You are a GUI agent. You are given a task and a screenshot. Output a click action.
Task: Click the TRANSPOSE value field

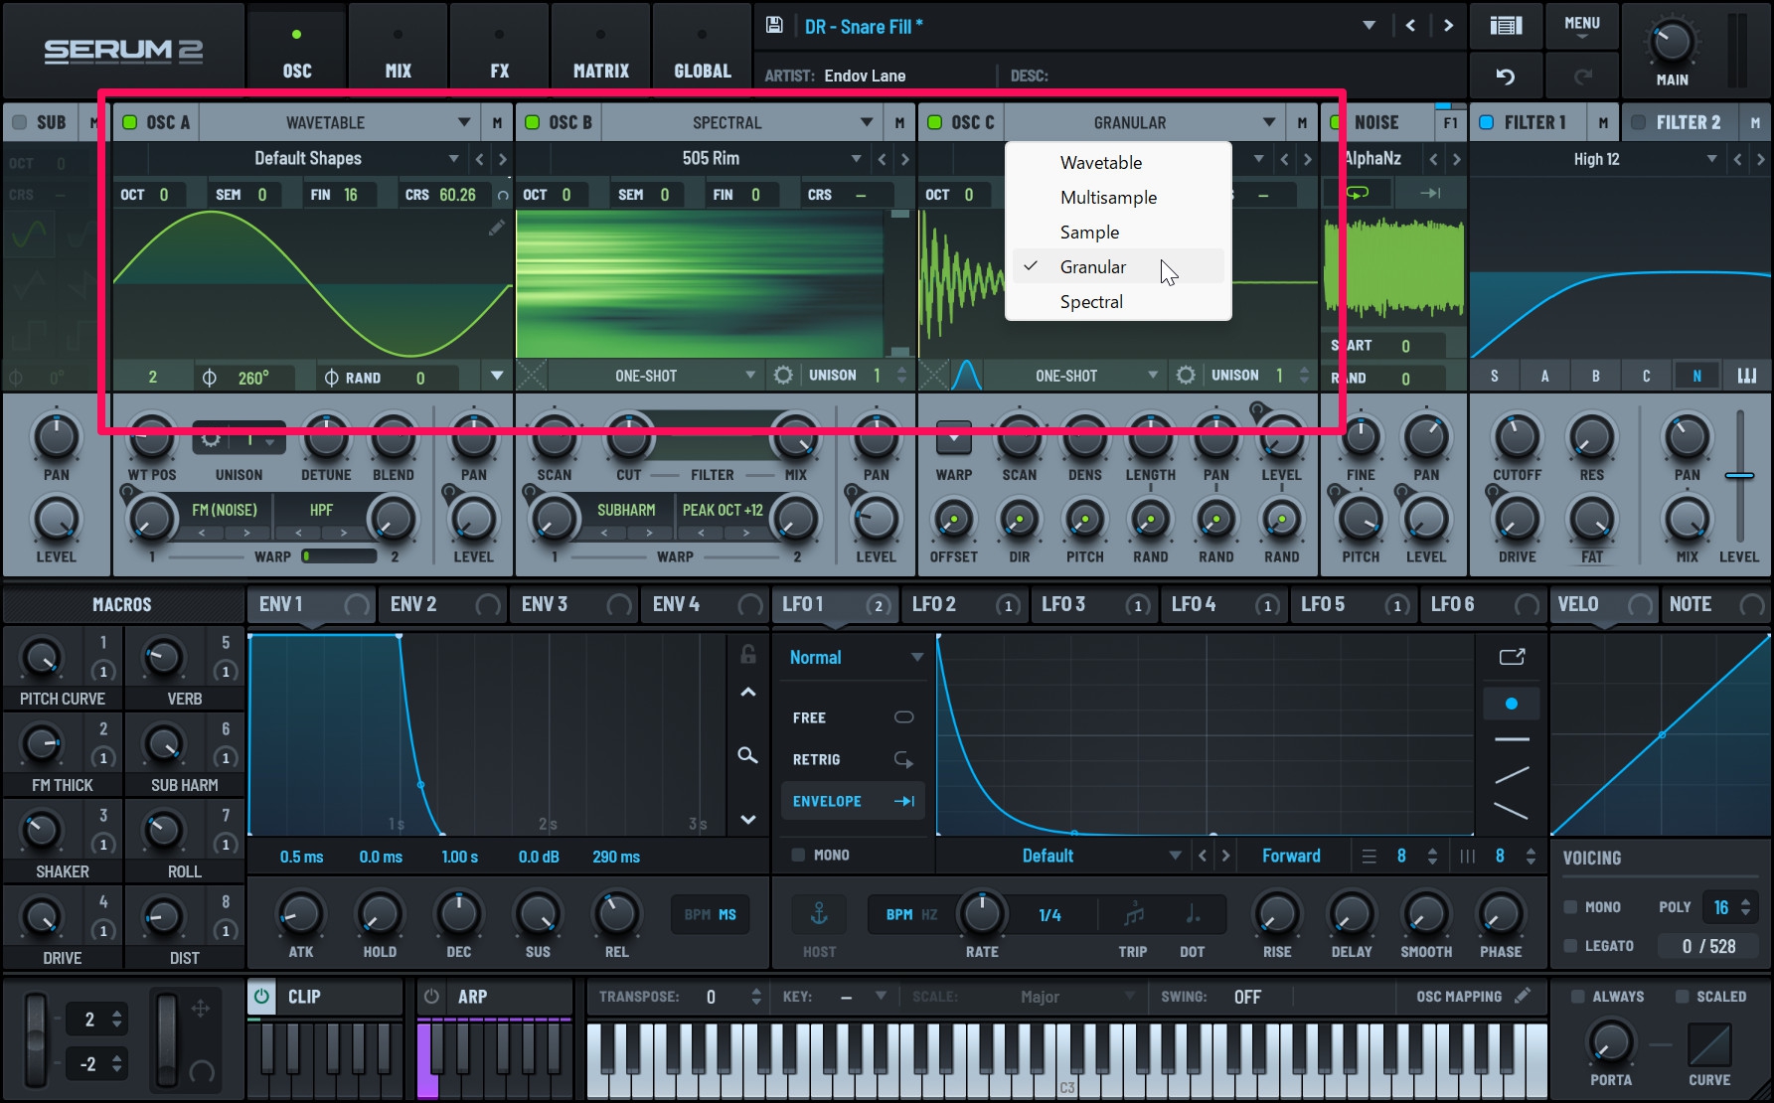[712, 996]
